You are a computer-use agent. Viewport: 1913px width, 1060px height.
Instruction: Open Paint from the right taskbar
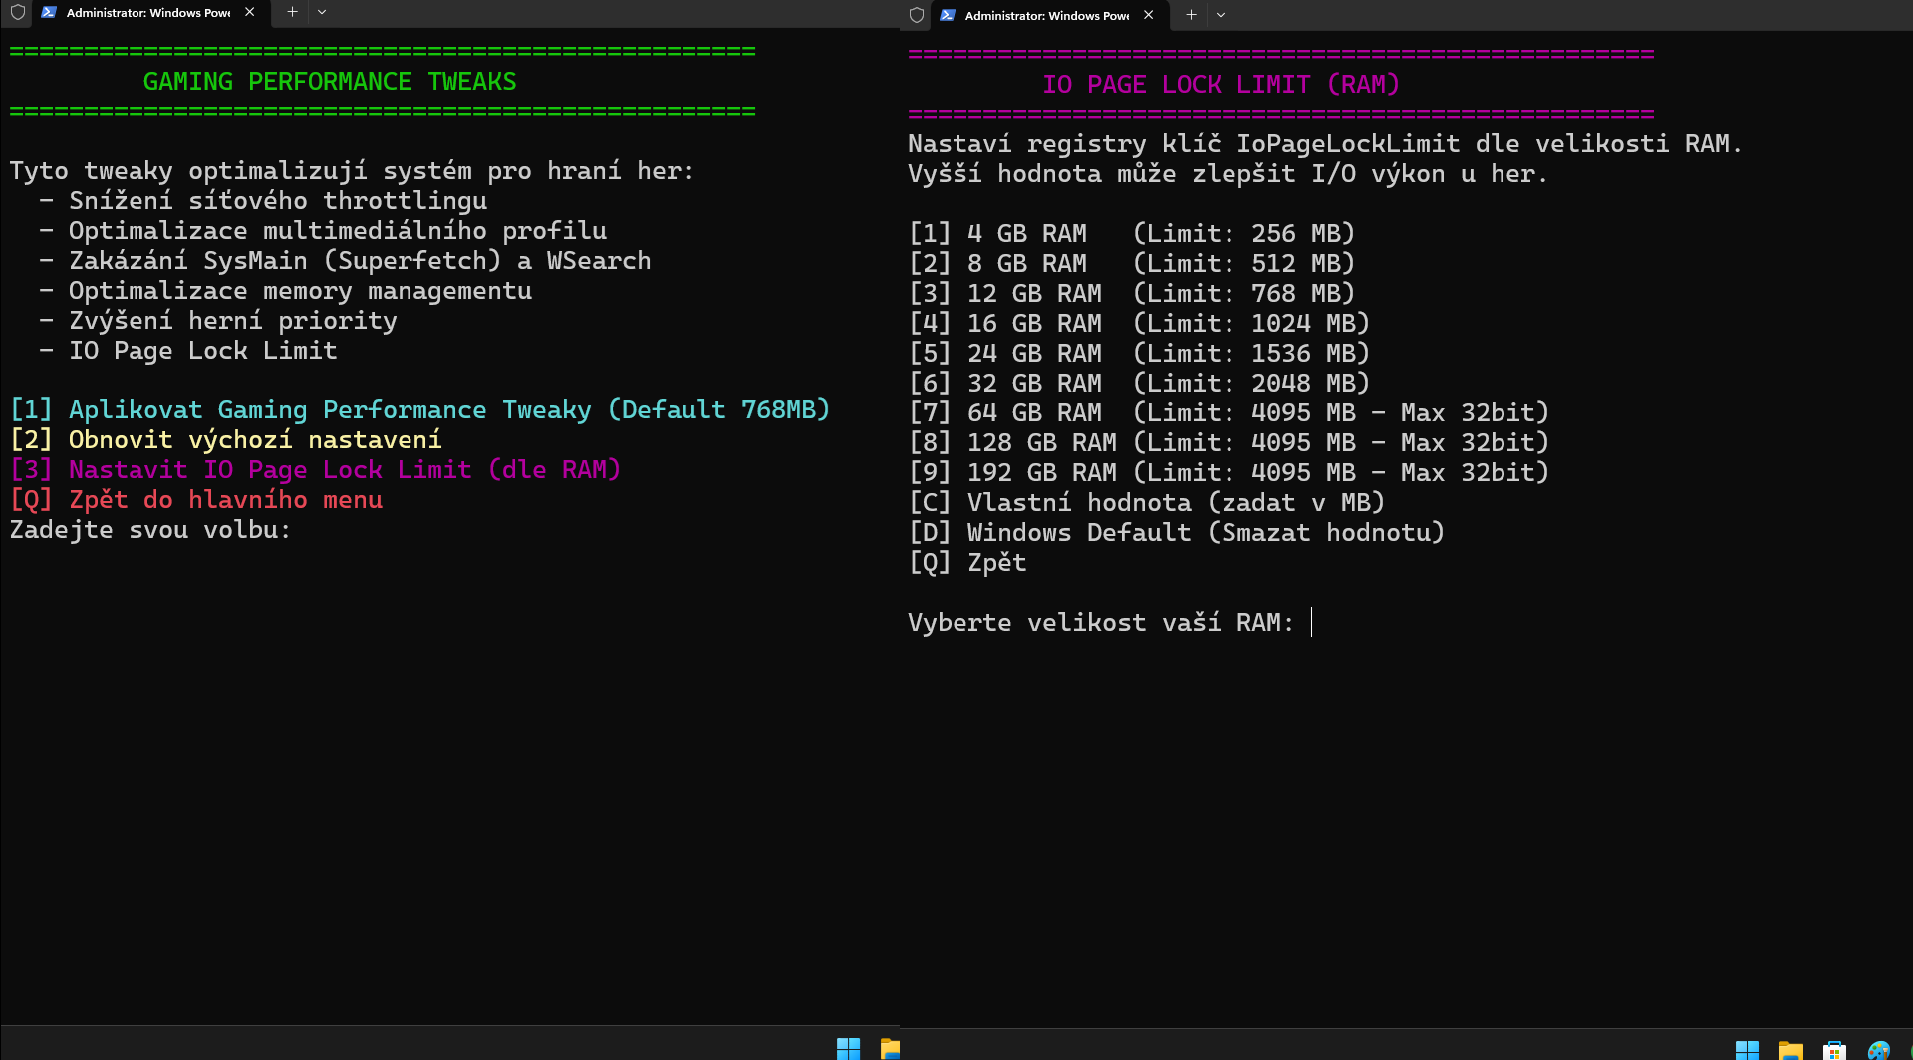pyautogui.click(x=1878, y=1050)
